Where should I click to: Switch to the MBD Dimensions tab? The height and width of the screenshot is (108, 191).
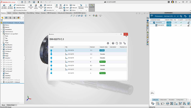click(52, 13)
